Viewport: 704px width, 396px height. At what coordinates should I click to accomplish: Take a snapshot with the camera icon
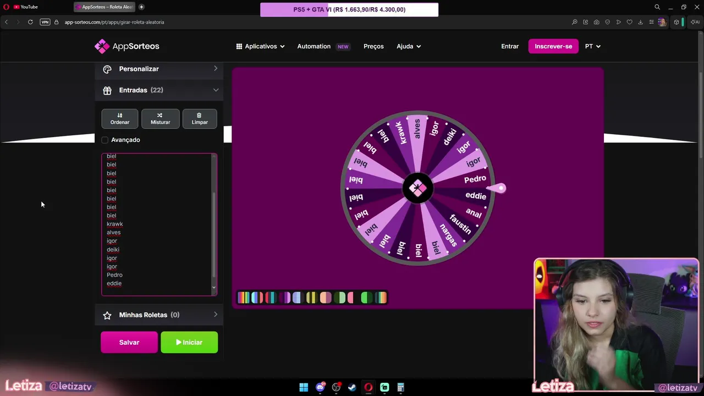(x=597, y=22)
